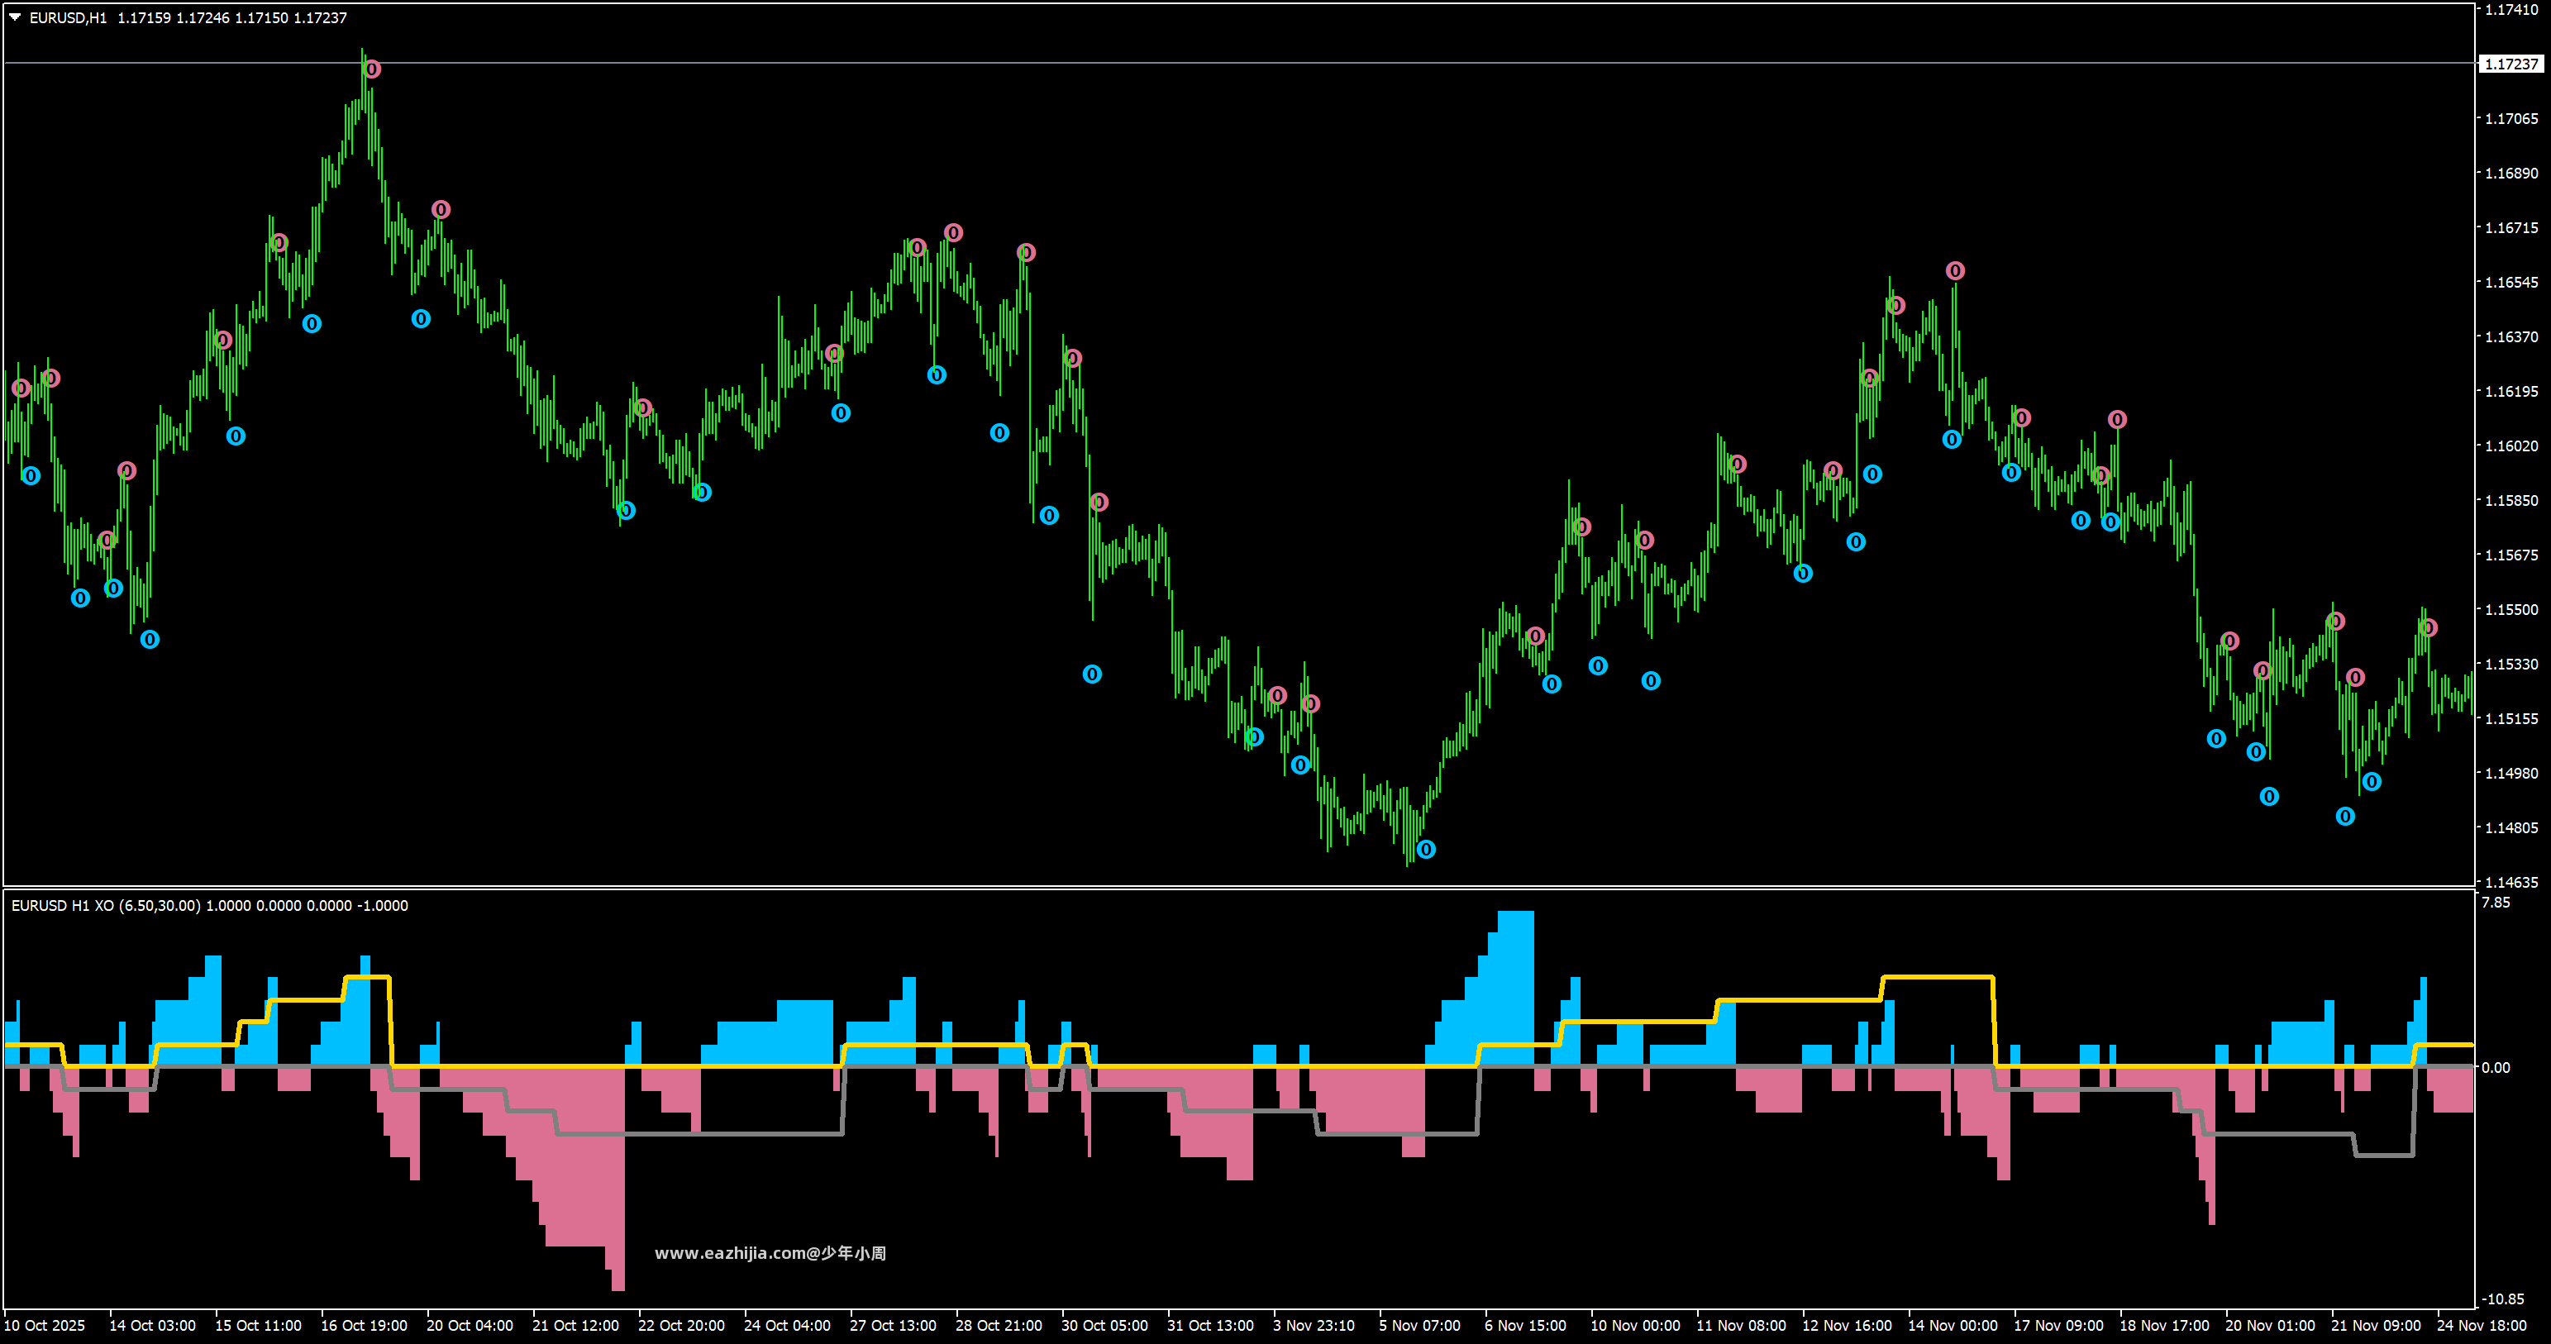Click time axis label 18 Nov 17:00
This screenshot has width=2551, height=1344.
[2165, 1325]
